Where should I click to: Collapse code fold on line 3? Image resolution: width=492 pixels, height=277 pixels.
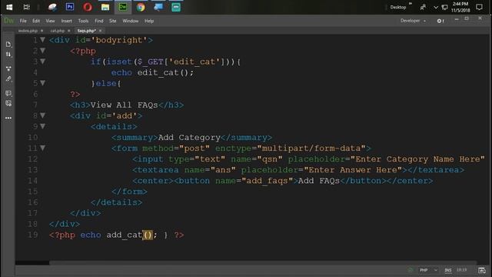click(43, 62)
